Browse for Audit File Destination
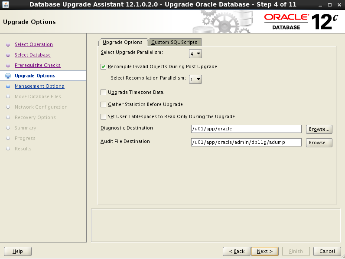 pyautogui.click(x=319, y=143)
